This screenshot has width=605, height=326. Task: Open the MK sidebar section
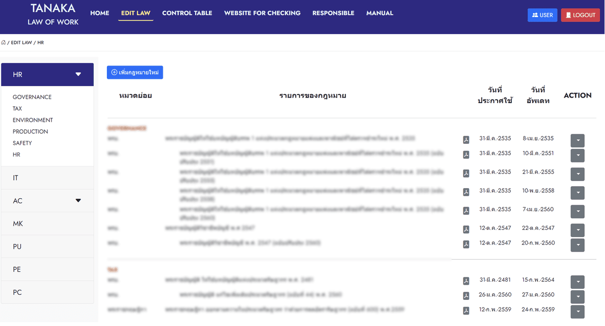click(x=47, y=224)
